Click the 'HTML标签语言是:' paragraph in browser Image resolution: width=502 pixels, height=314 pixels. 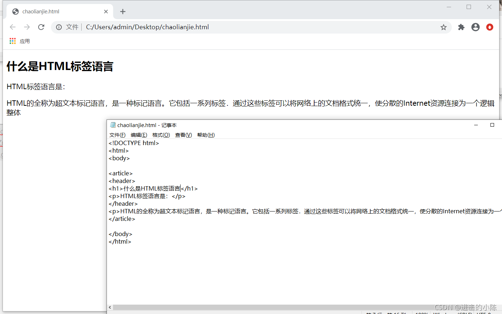pyautogui.click(x=36, y=87)
